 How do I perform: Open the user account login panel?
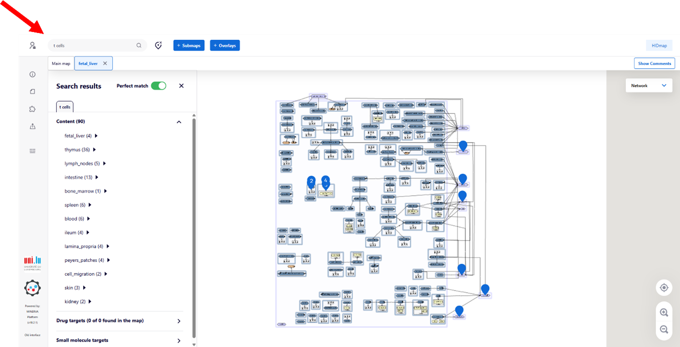33,45
